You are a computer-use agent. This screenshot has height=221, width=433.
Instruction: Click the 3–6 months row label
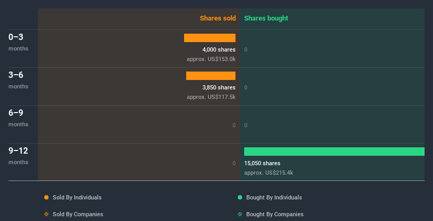[18, 80]
